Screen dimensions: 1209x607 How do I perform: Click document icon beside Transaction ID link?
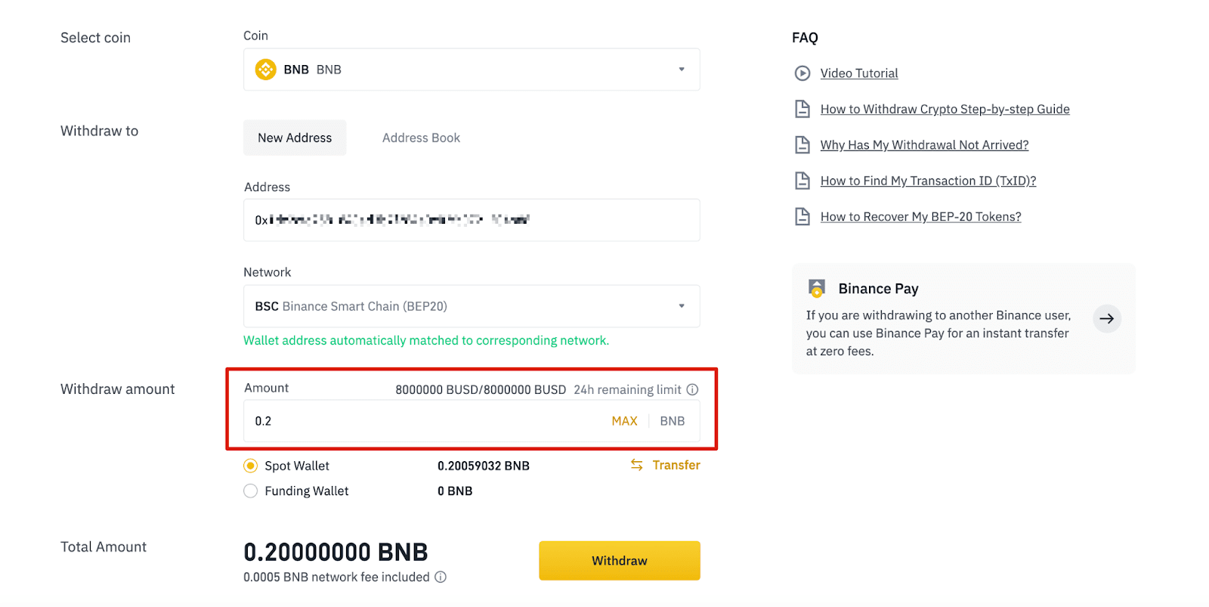pyautogui.click(x=802, y=181)
